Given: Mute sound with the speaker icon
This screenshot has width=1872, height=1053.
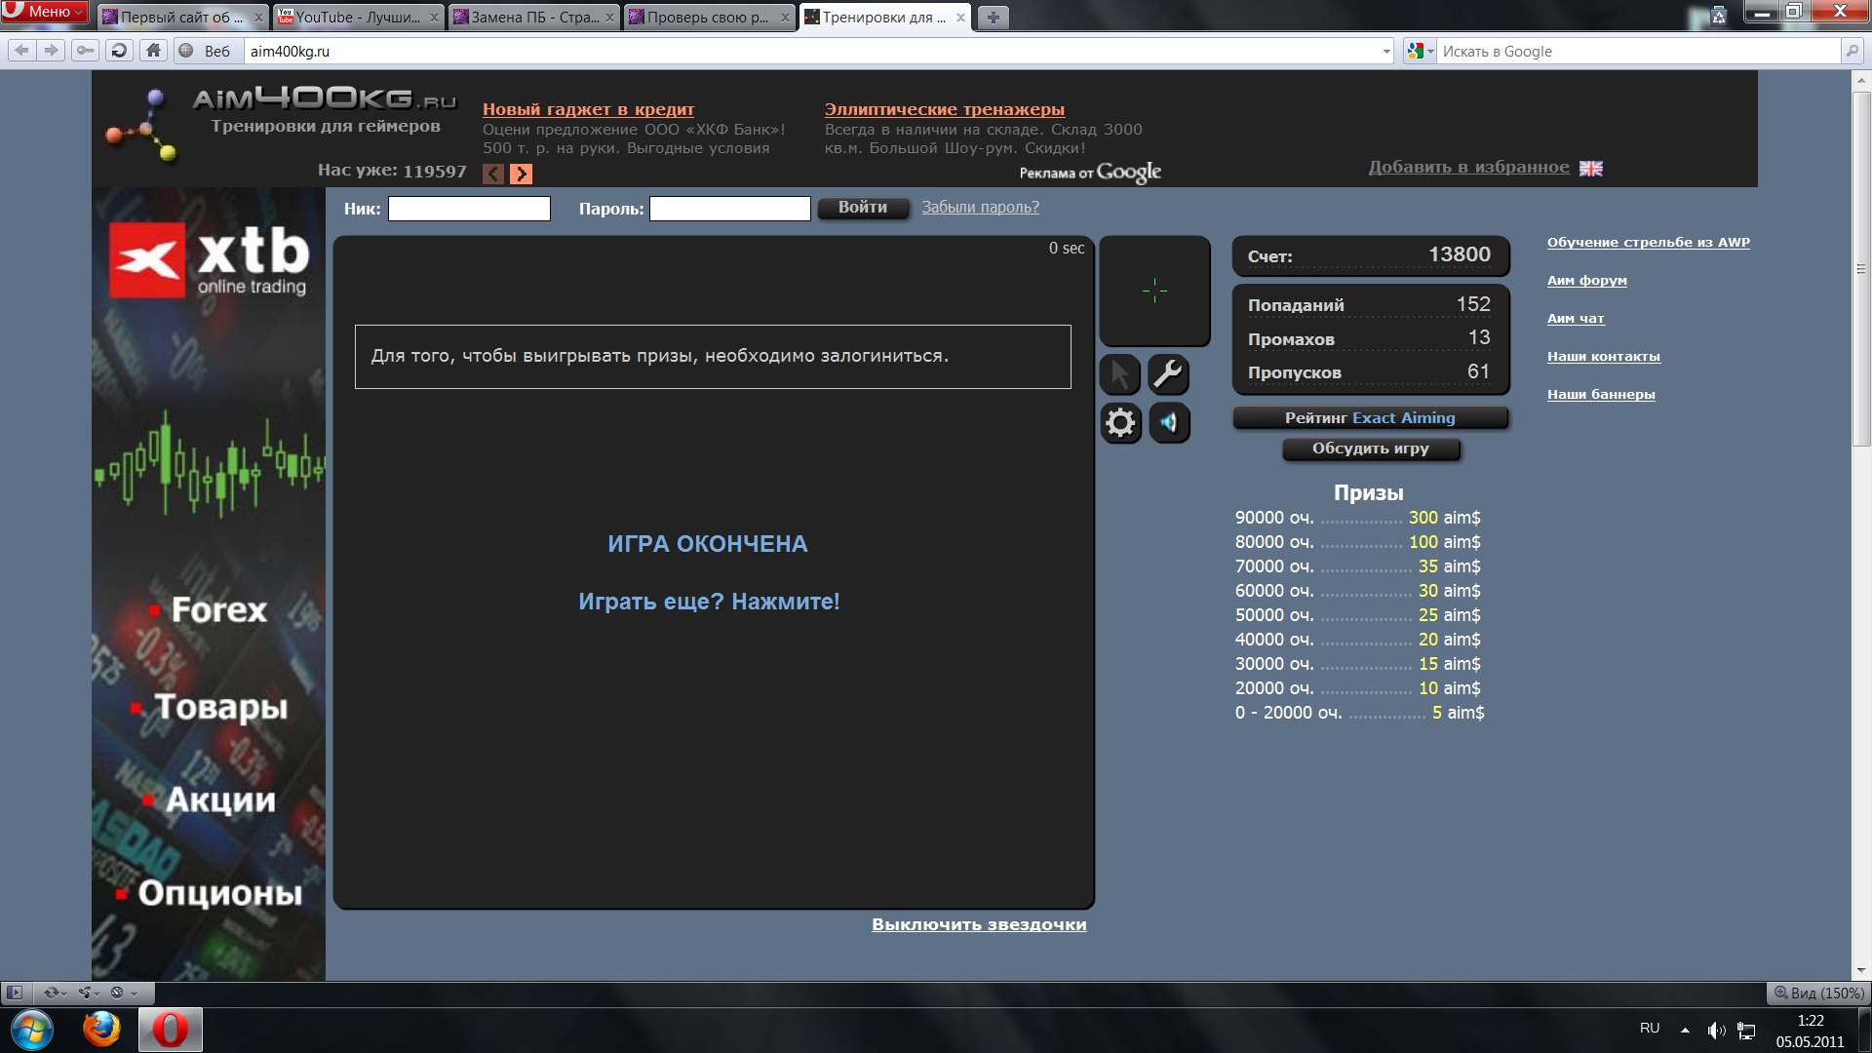Looking at the screenshot, I should 1169,423.
